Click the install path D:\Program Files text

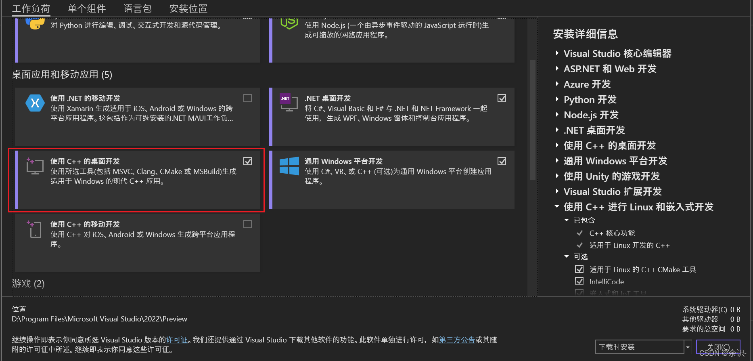pyautogui.click(x=99, y=319)
